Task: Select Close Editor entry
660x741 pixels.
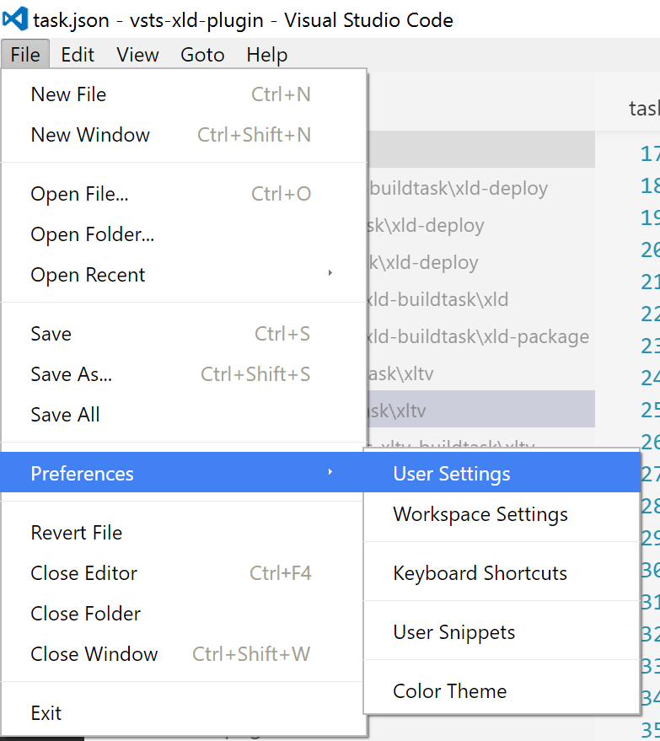Action: (x=184, y=573)
